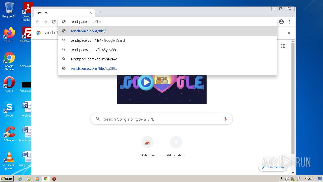
Task: Open the sendspace.com/file/xg0f8u suggestion
Action: (168, 69)
